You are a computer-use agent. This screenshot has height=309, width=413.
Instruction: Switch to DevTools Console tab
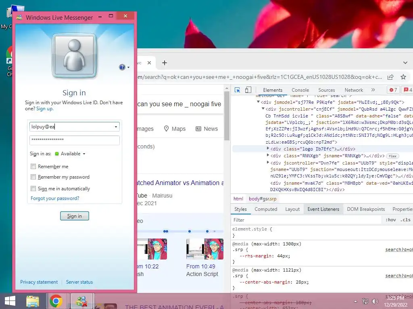(x=300, y=90)
